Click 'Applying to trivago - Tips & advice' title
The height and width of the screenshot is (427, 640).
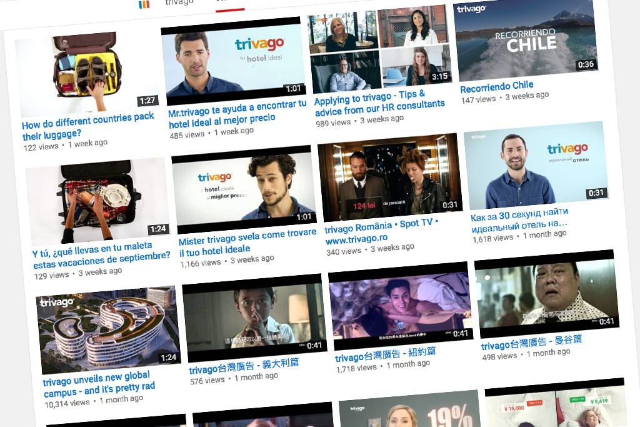[379, 103]
